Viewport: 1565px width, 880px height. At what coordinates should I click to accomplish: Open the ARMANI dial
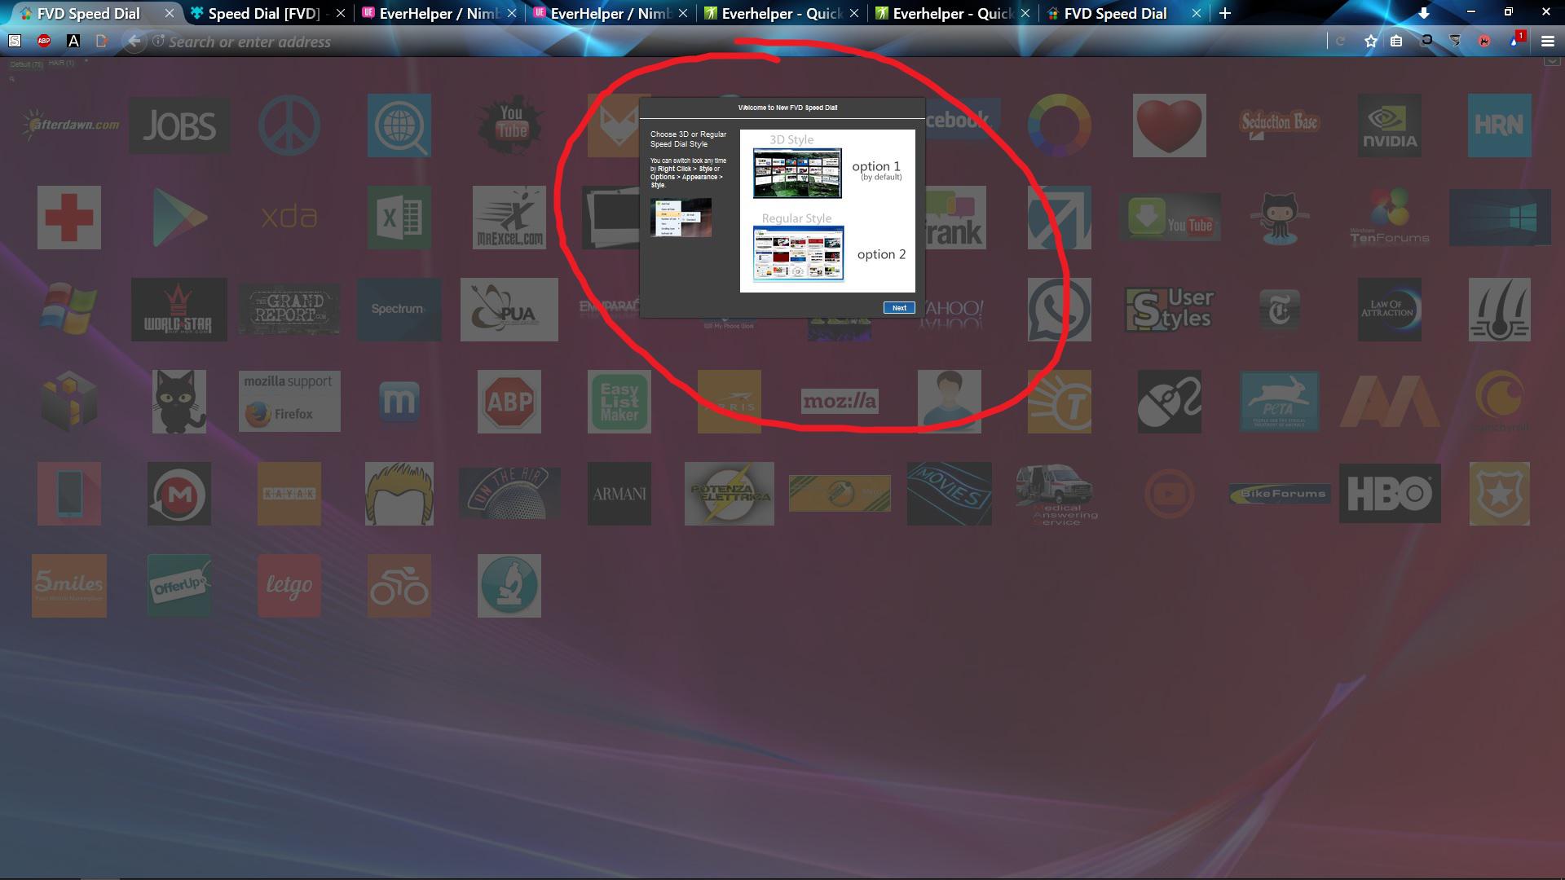click(619, 494)
